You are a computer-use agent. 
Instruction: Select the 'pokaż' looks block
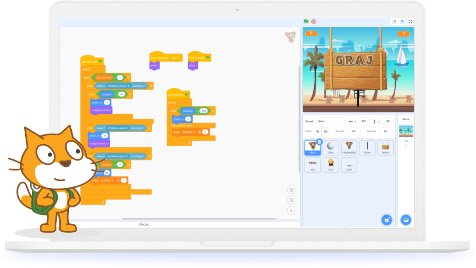click(154, 66)
